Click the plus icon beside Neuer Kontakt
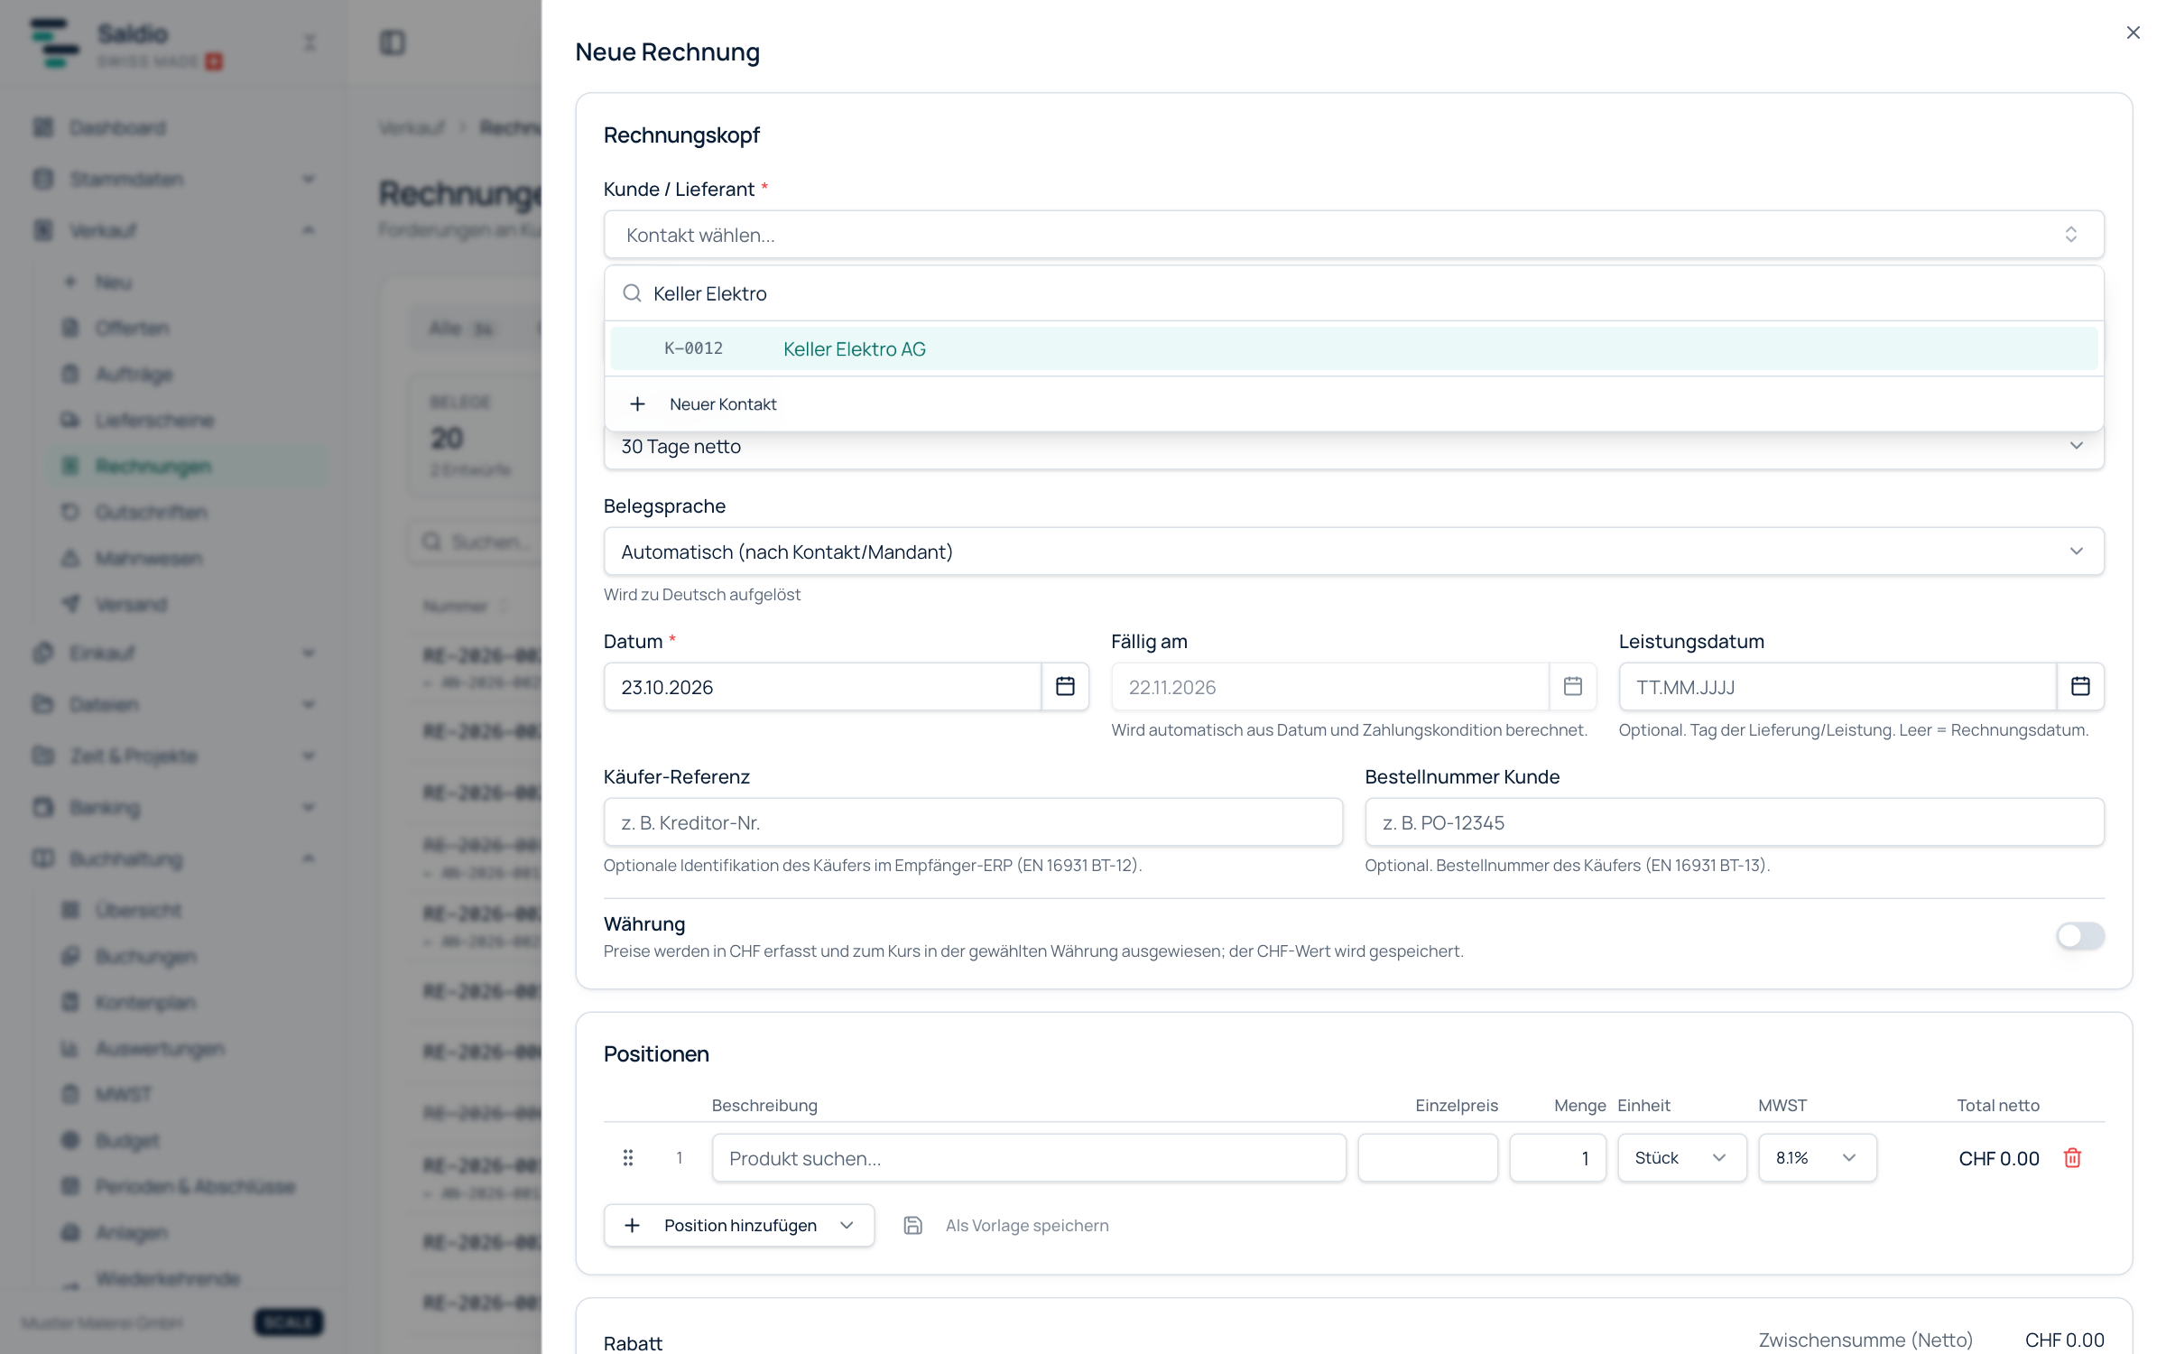2166x1354 pixels. (x=637, y=403)
